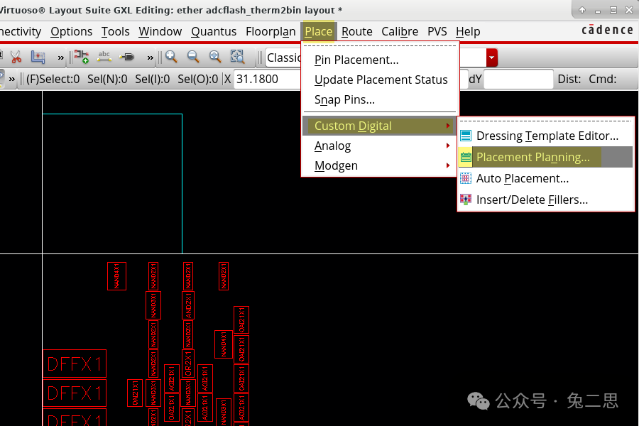Open the Floorplan menu
This screenshot has width=639, height=426.
click(x=271, y=31)
